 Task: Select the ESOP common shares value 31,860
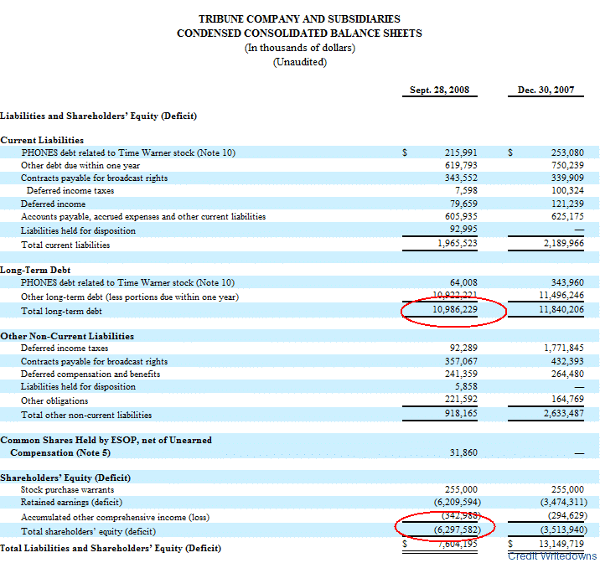[463, 452]
